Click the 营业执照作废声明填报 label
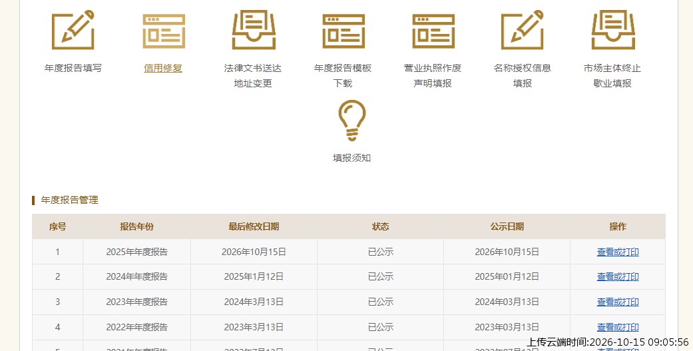Image resolution: width=693 pixels, height=351 pixels. coord(433,75)
